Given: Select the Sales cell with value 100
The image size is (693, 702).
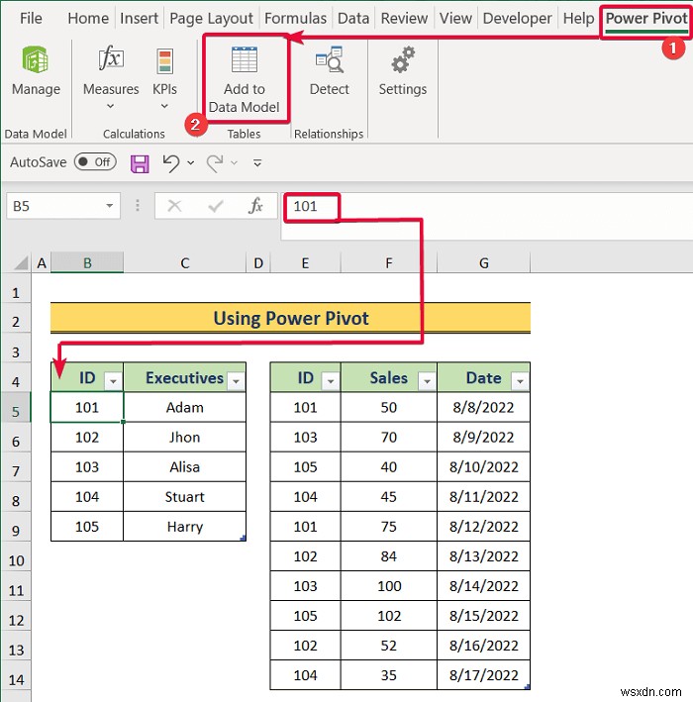Looking at the screenshot, I should click(x=389, y=586).
